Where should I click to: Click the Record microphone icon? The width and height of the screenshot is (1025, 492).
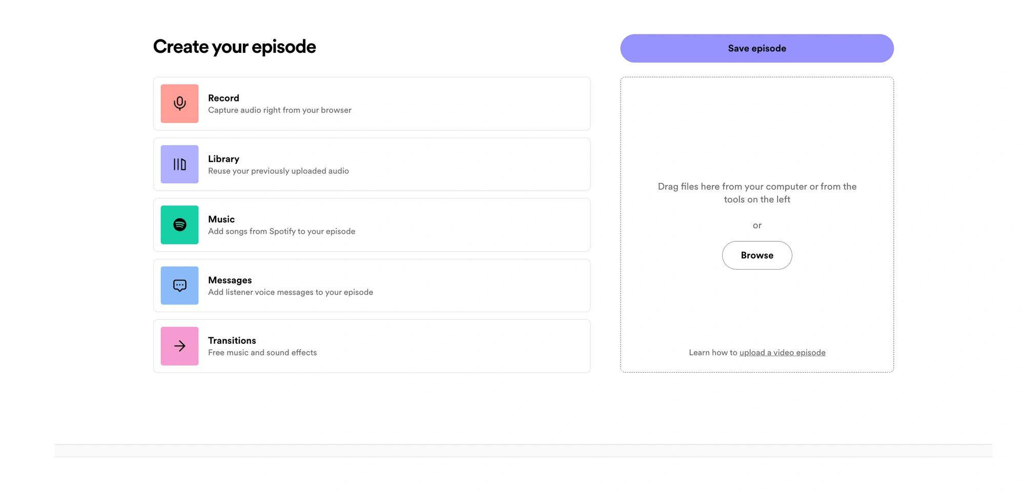click(179, 104)
